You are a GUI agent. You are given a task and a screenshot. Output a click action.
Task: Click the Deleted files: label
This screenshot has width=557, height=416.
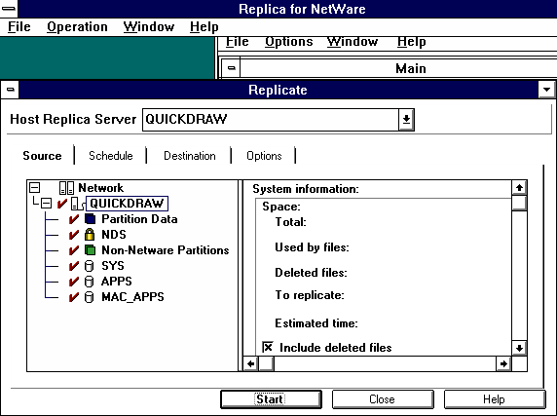[x=311, y=273]
